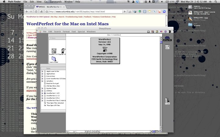The height and width of the screenshot is (137, 220).
Task: Click the browser back arrow
Action: point(27,12)
